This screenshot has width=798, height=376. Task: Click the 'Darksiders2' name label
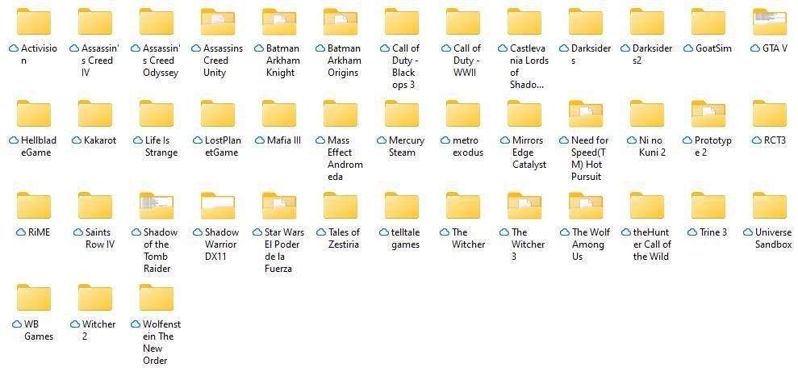pyautogui.click(x=652, y=54)
